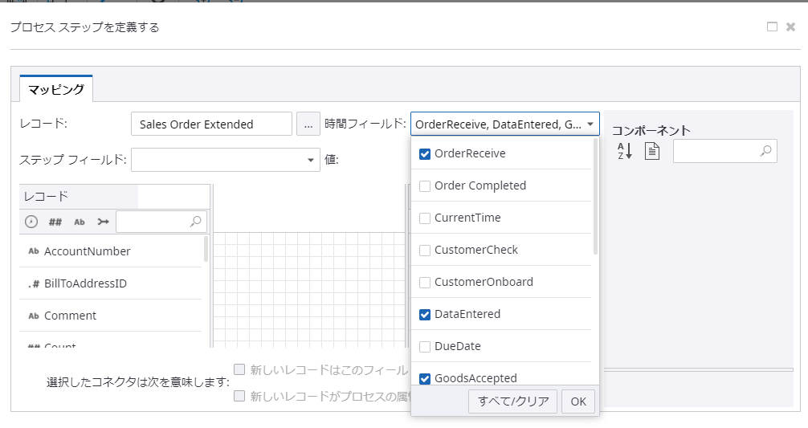Select the AccountNumber field in the record list
The image size is (808, 428).
click(87, 251)
